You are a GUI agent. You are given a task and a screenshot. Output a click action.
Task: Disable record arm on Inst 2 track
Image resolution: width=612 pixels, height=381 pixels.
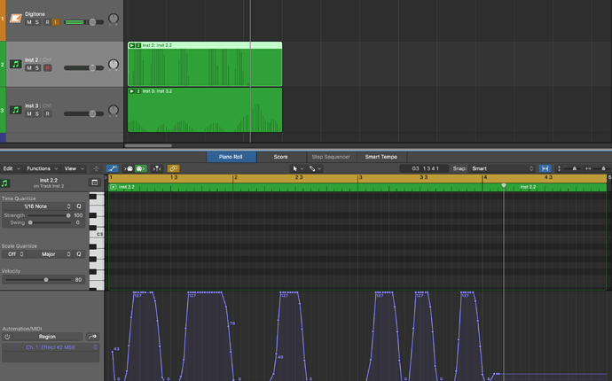click(x=48, y=67)
